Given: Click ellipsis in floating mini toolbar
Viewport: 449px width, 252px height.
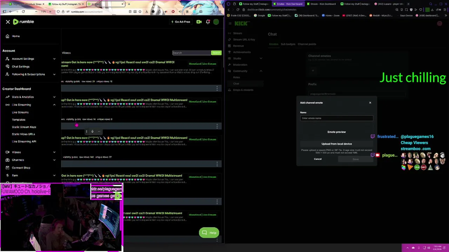Looking at the screenshot, I should click(x=99, y=132).
